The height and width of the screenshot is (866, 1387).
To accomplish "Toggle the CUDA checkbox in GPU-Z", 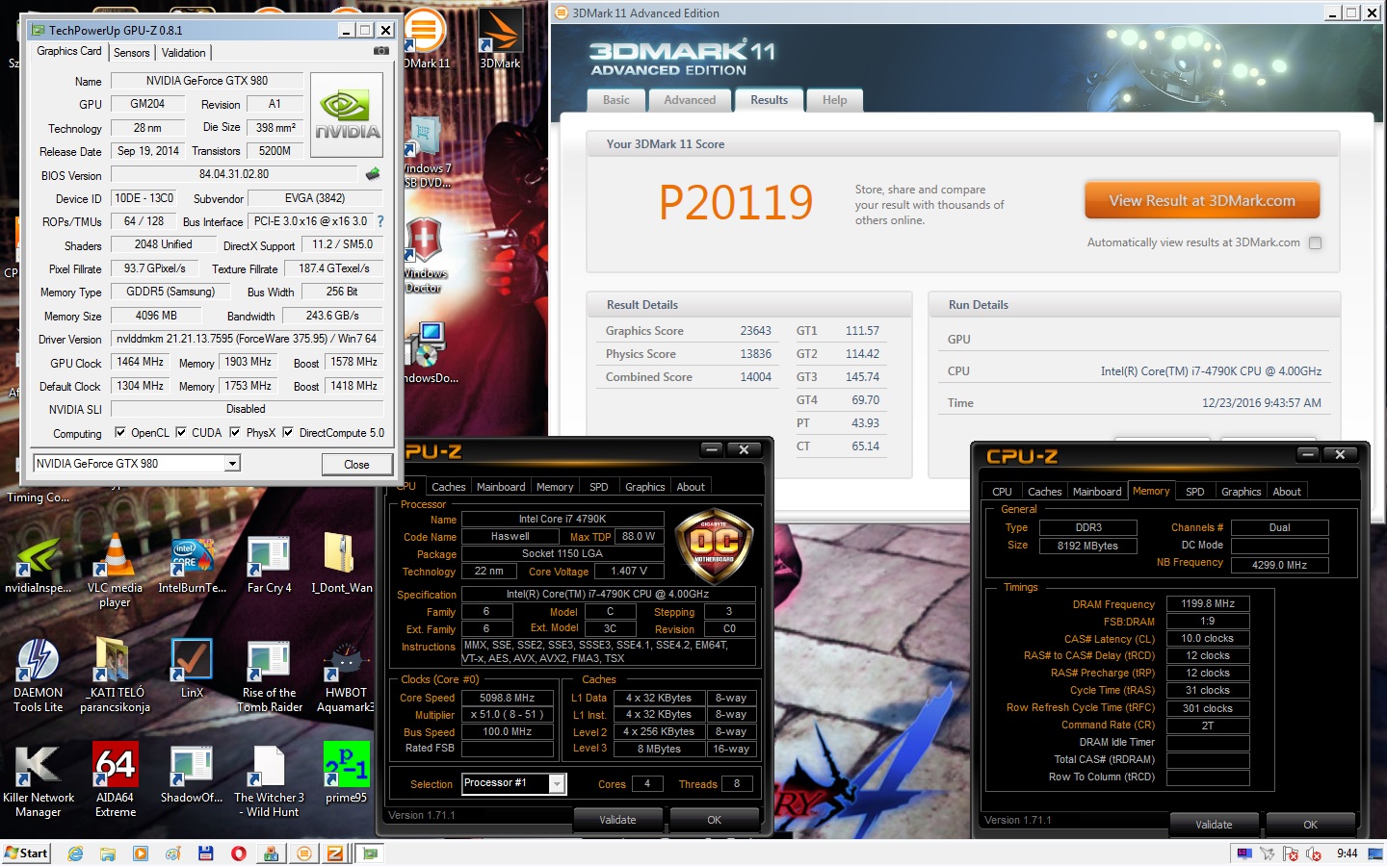I will (x=180, y=433).
